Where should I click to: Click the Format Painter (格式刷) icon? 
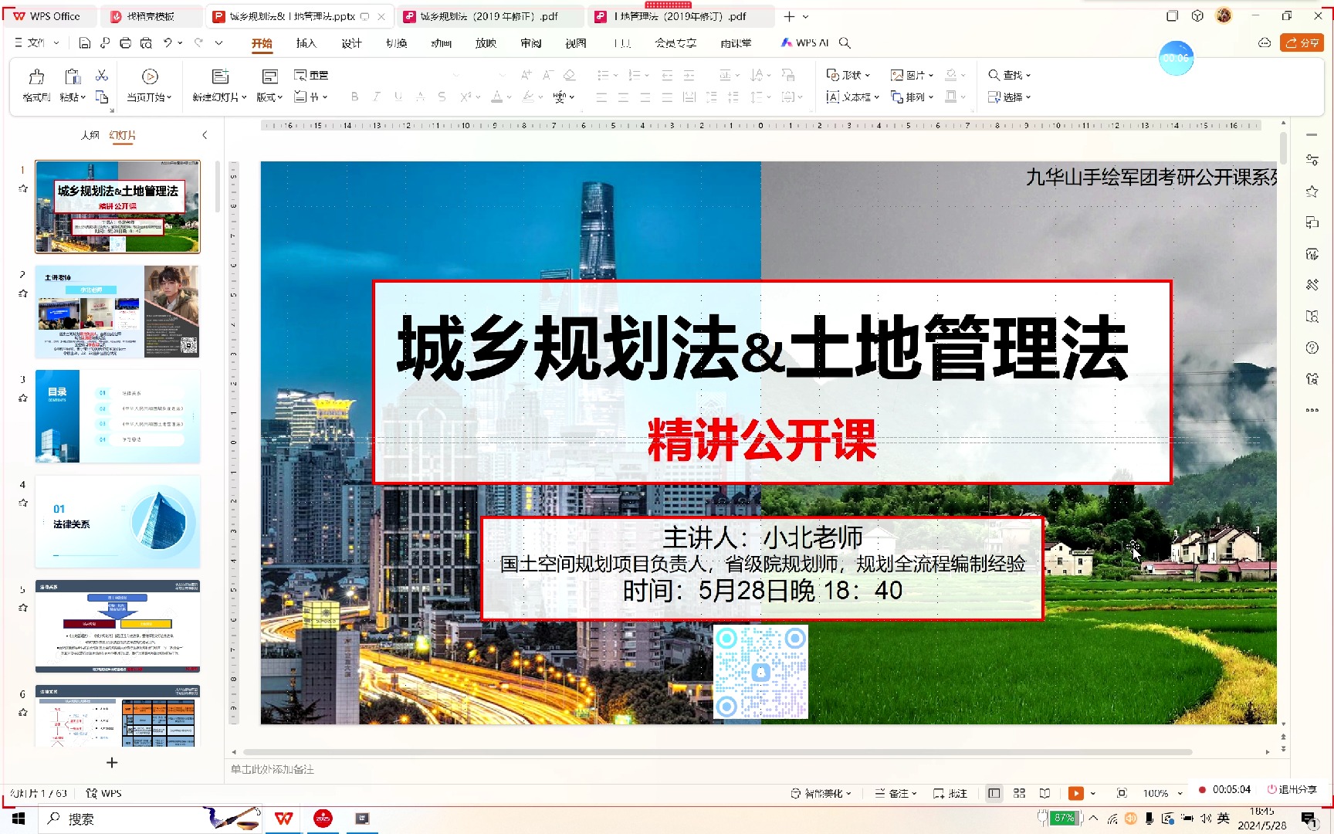click(36, 76)
